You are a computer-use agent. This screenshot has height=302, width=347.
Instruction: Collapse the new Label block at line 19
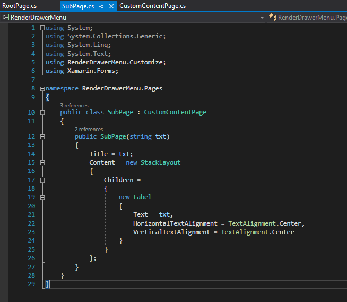pyautogui.click(x=42, y=197)
